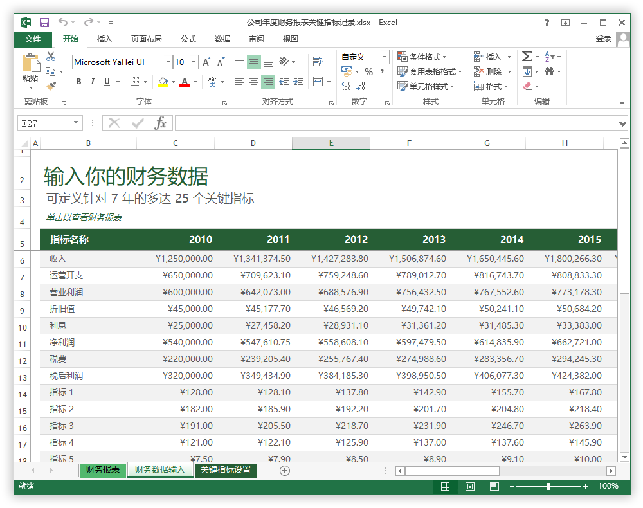The height and width of the screenshot is (508, 643).
Task: Redo the previous action
Action: click(x=88, y=22)
